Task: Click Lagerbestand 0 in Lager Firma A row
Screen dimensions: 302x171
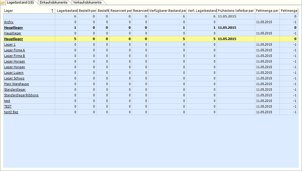Action: pyautogui.click(x=75, y=50)
